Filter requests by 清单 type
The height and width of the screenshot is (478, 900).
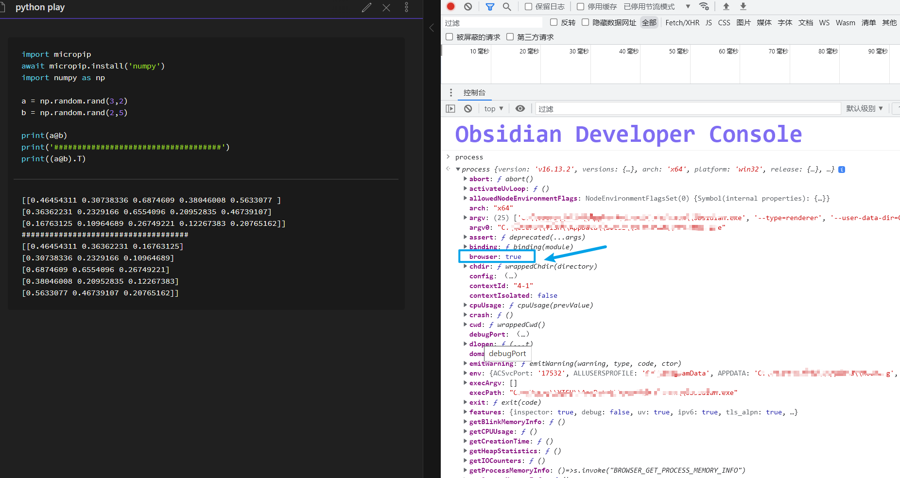pyautogui.click(x=868, y=23)
